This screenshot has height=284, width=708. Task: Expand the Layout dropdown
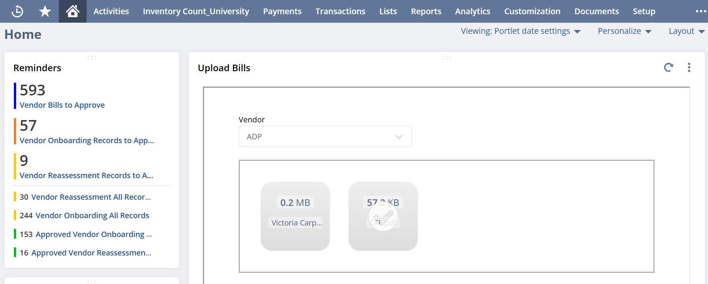686,31
